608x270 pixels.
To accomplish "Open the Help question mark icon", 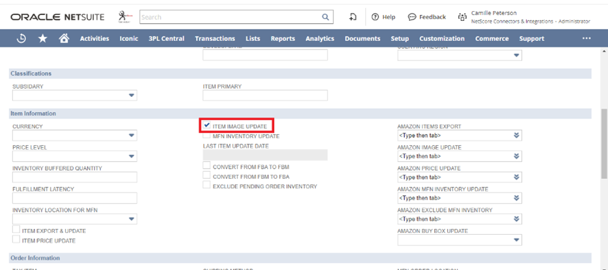I will (x=376, y=17).
